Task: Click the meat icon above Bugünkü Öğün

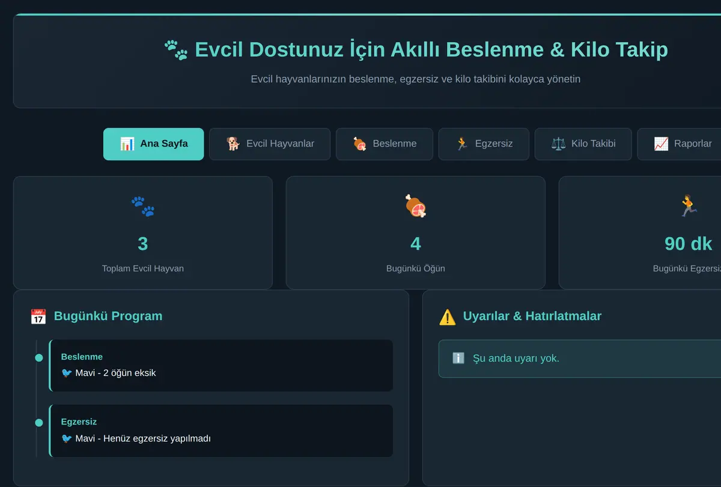Action: (416, 207)
